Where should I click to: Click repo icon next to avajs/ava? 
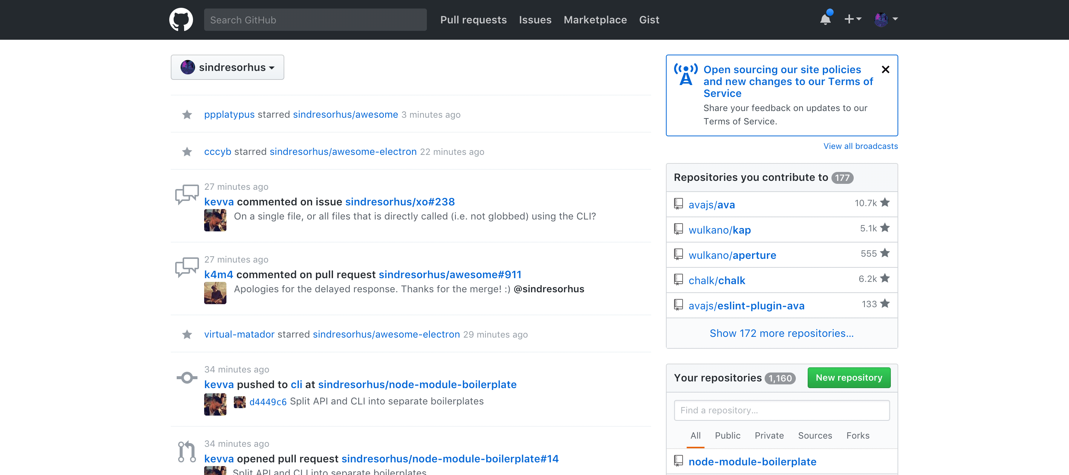point(679,204)
